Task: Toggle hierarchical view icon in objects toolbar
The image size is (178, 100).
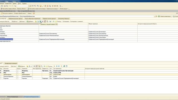Action: tap(45, 21)
